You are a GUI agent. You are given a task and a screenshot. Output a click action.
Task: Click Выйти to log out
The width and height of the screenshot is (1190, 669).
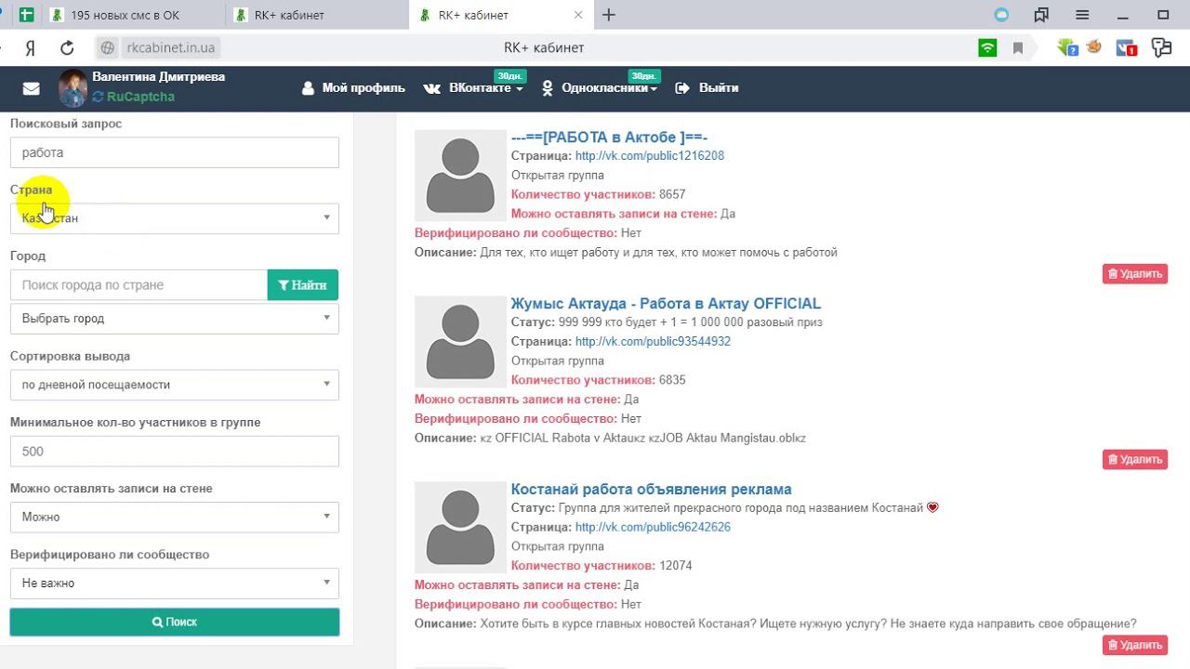[x=707, y=88]
